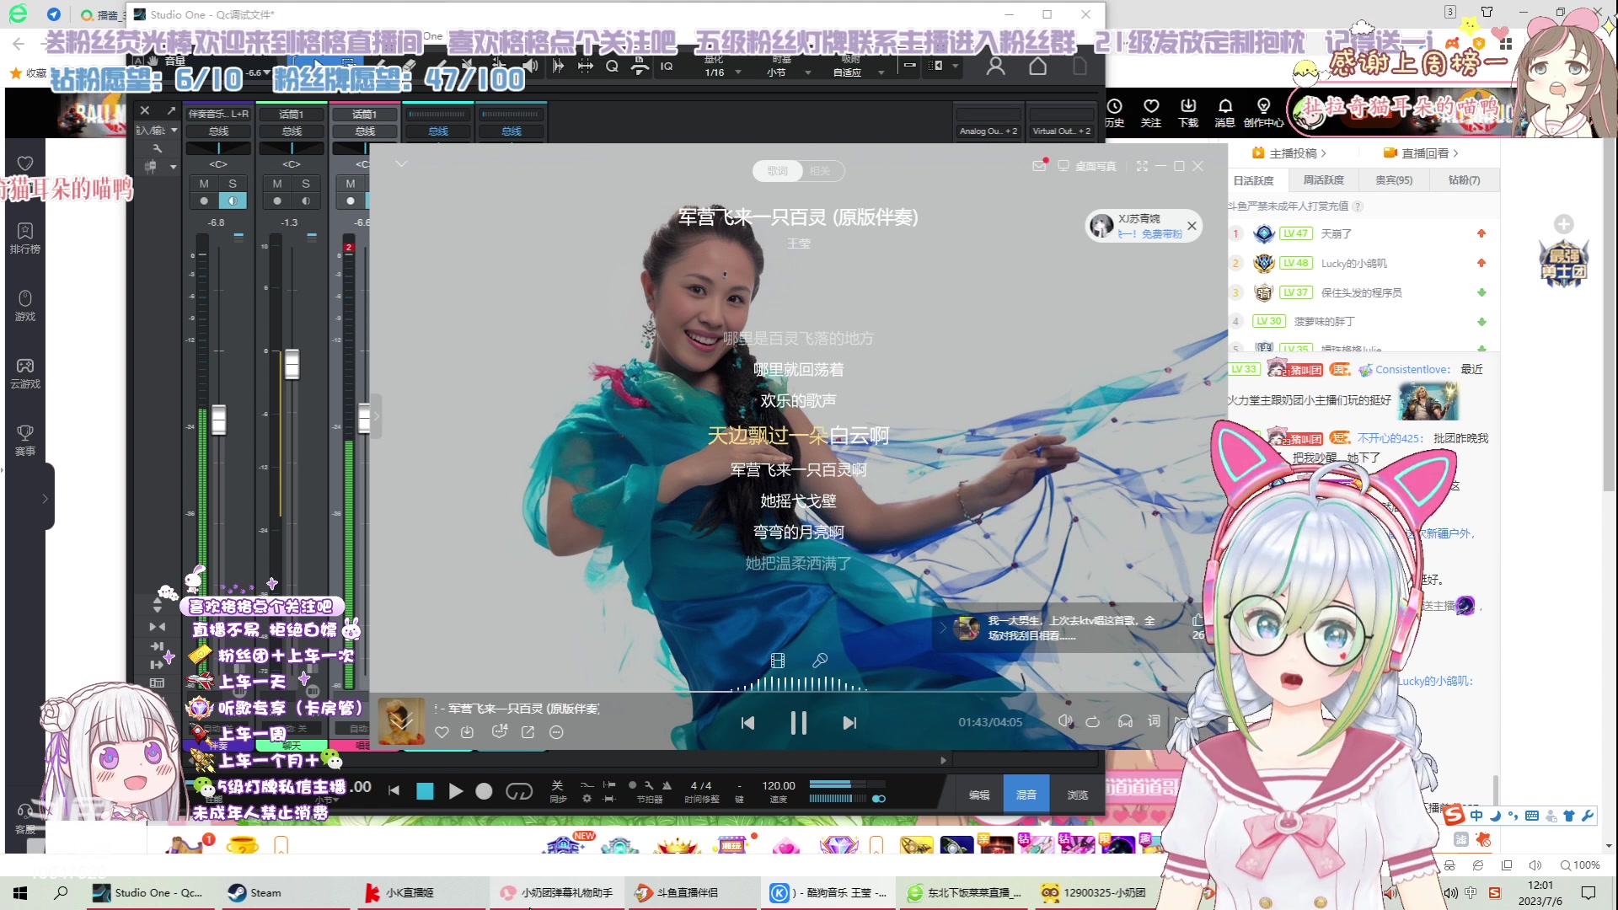This screenshot has width=1618, height=910.
Task: Adjust the 伴奏音乐 channel volume fader
Action: coord(218,420)
